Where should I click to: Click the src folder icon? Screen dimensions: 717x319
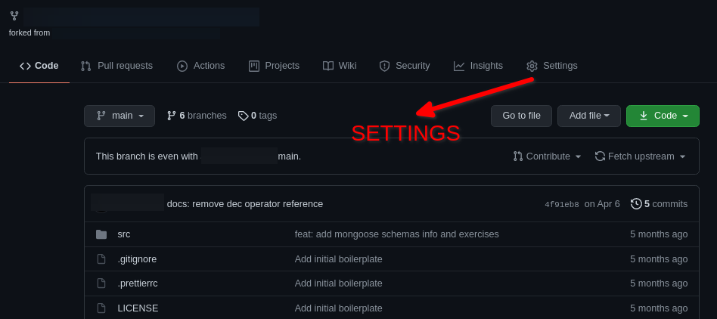coord(101,234)
